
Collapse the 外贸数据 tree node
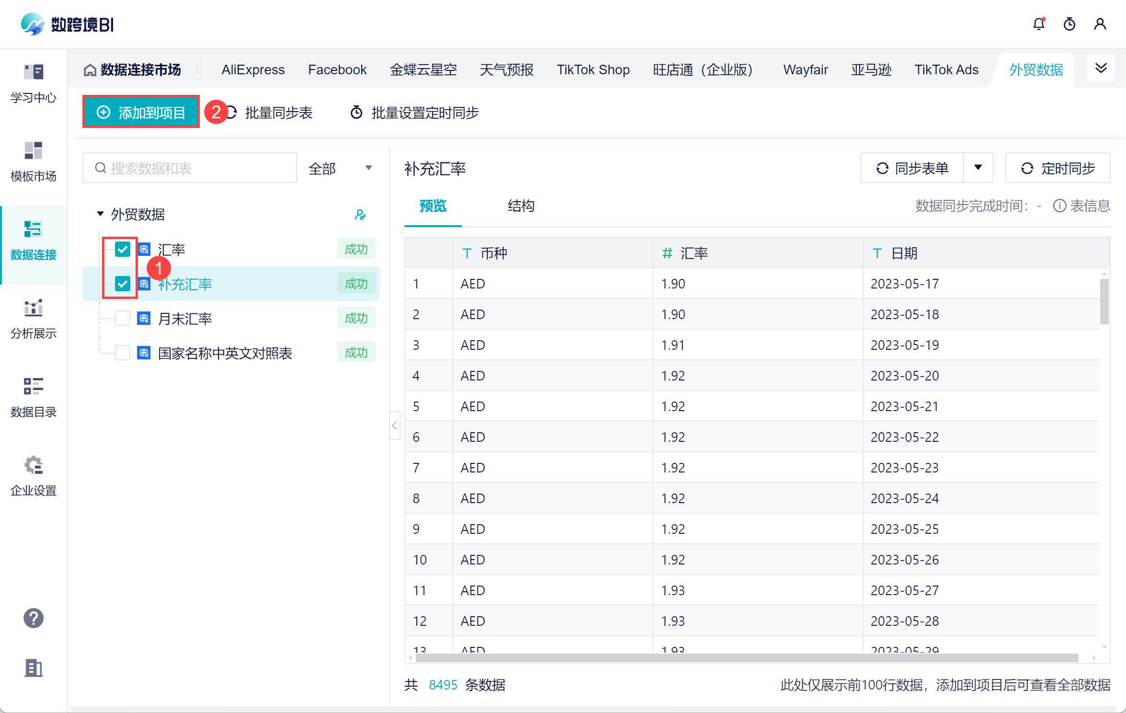click(x=100, y=214)
